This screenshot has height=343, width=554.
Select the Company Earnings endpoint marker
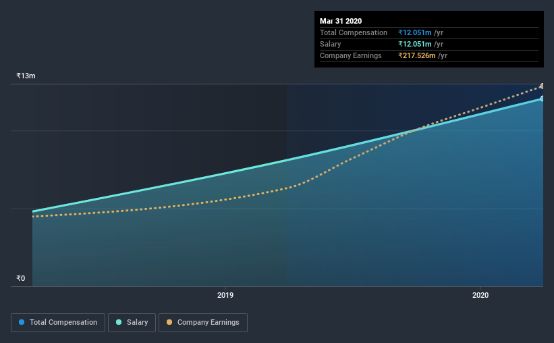coord(542,86)
